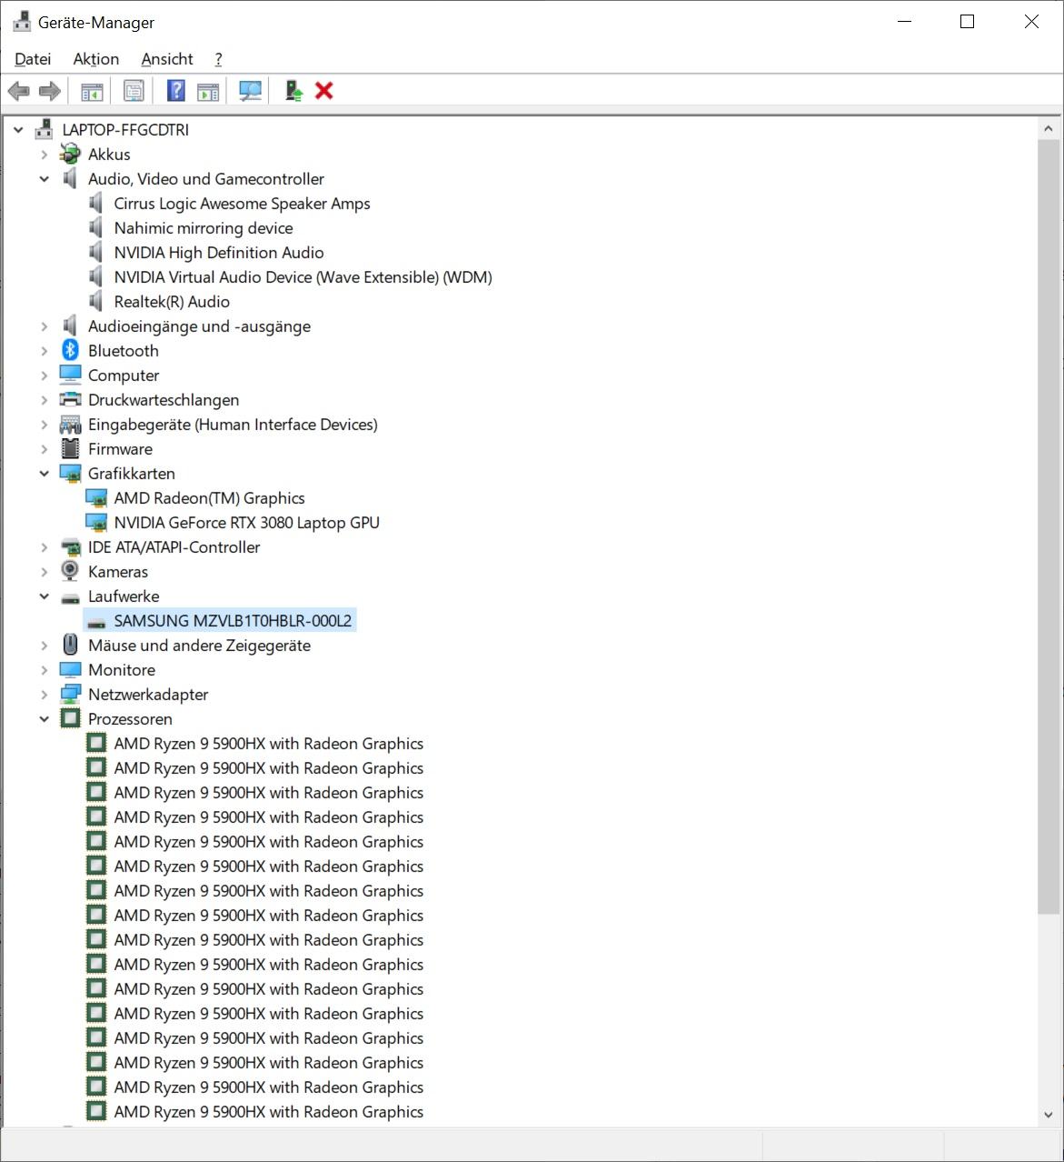Screen dimensions: 1064x1162
Task: Click the Monitore display icon
Action: [70, 669]
